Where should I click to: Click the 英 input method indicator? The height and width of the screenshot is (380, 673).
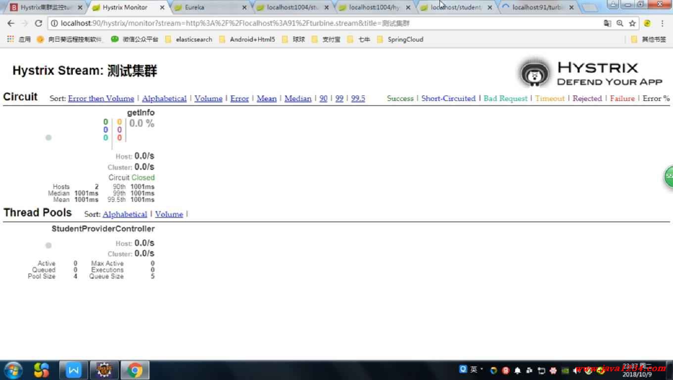tap(474, 370)
